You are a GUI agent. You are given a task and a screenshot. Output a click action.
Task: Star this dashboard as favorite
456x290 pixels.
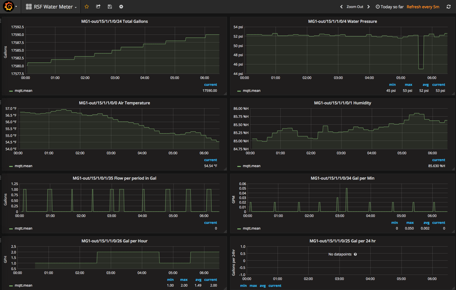(x=87, y=7)
